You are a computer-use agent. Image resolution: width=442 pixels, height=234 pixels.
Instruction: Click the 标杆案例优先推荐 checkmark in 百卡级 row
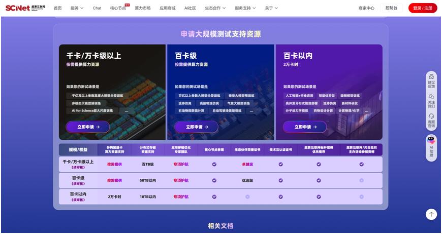point(319,180)
